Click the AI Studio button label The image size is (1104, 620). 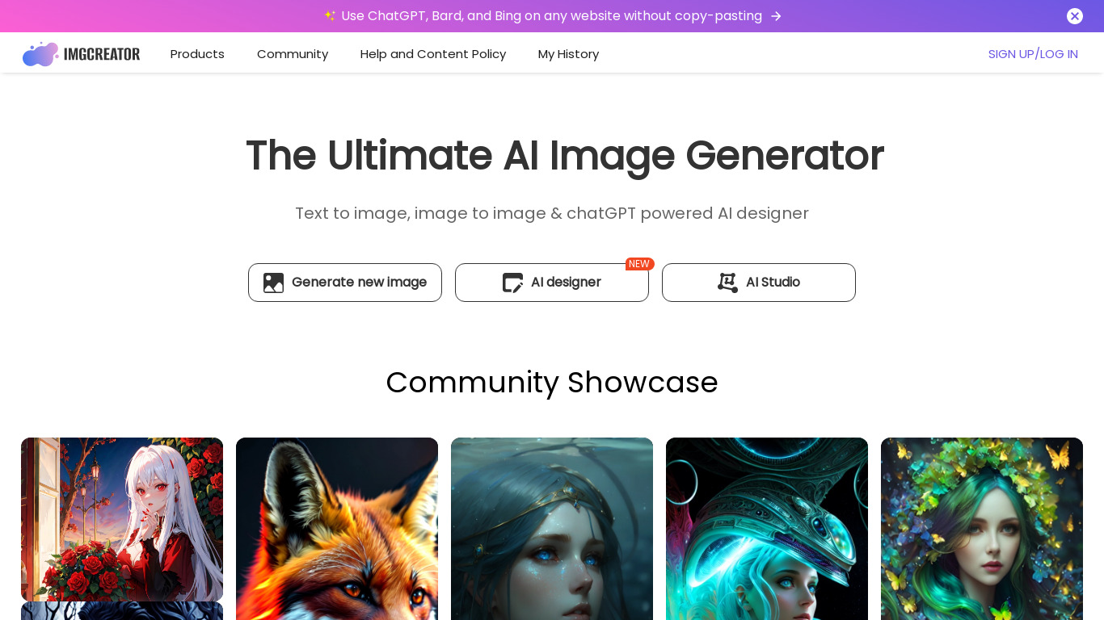773,283
